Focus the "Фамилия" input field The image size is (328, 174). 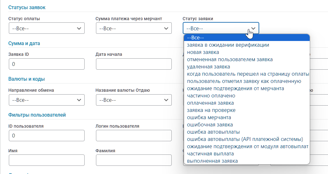134,160
